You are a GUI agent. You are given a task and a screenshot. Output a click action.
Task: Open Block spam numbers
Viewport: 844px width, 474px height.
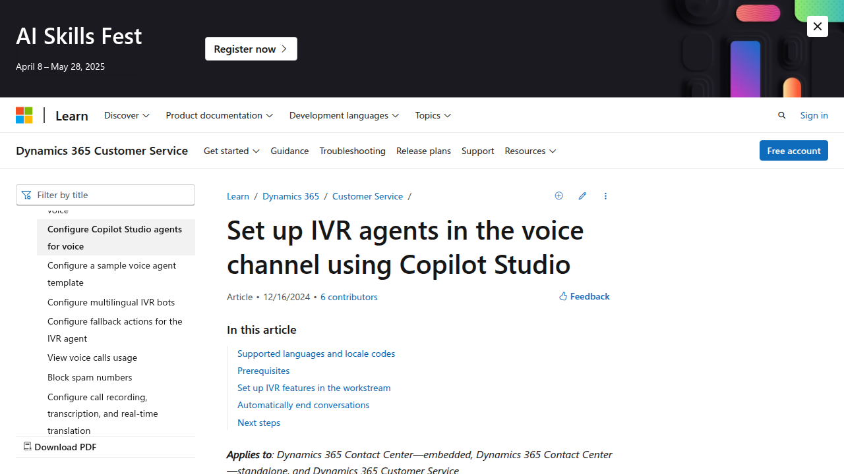coord(116,377)
